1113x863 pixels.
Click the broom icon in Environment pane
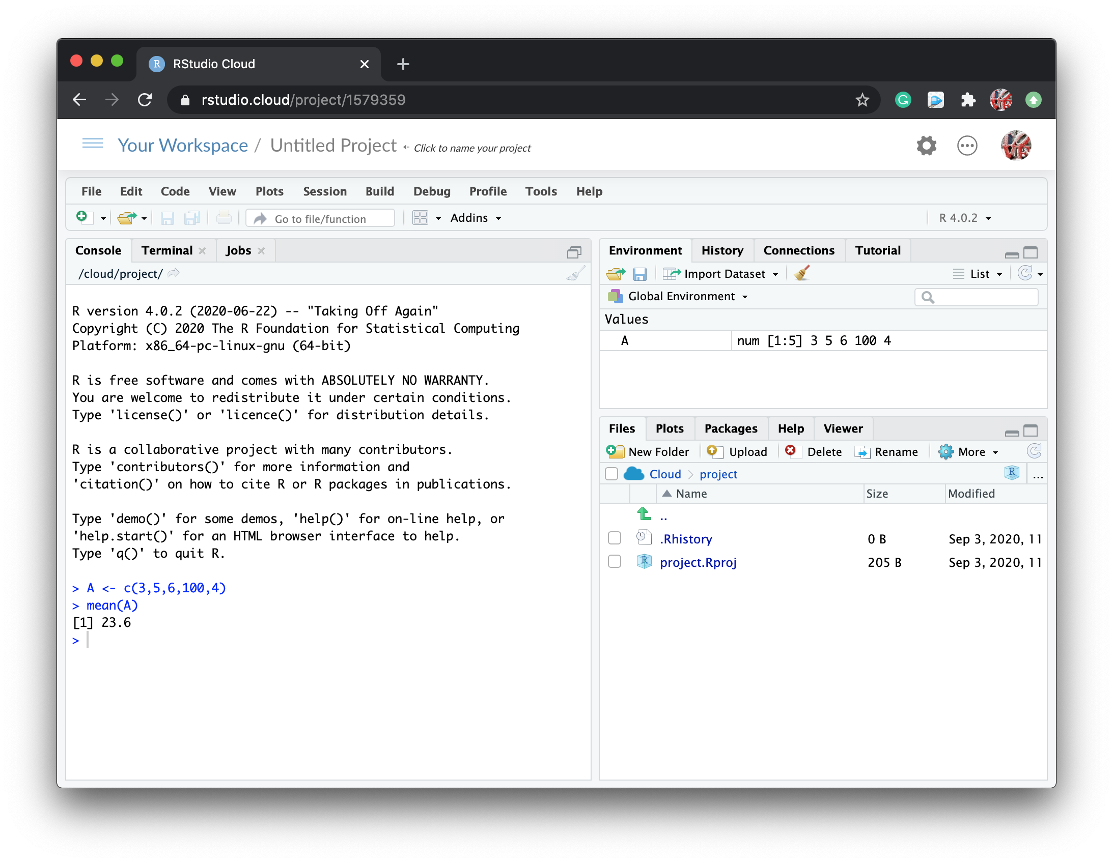click(x=801, y=274)
